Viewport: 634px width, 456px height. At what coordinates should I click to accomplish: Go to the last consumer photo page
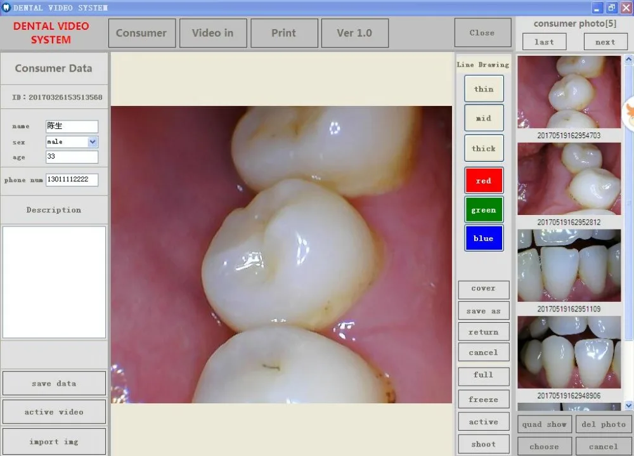[544, 42]
